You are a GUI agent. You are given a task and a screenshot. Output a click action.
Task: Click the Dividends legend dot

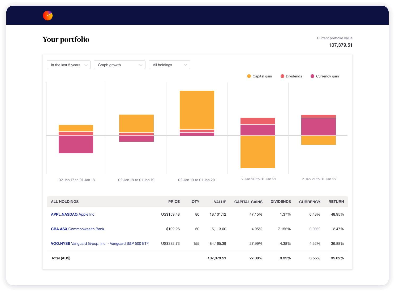click(282, 76)
